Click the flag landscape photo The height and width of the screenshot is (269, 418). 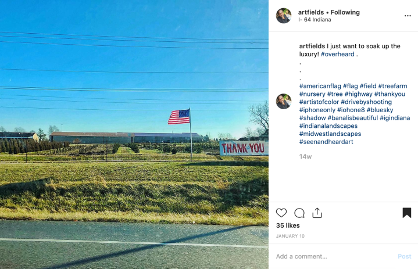[134, 135]
